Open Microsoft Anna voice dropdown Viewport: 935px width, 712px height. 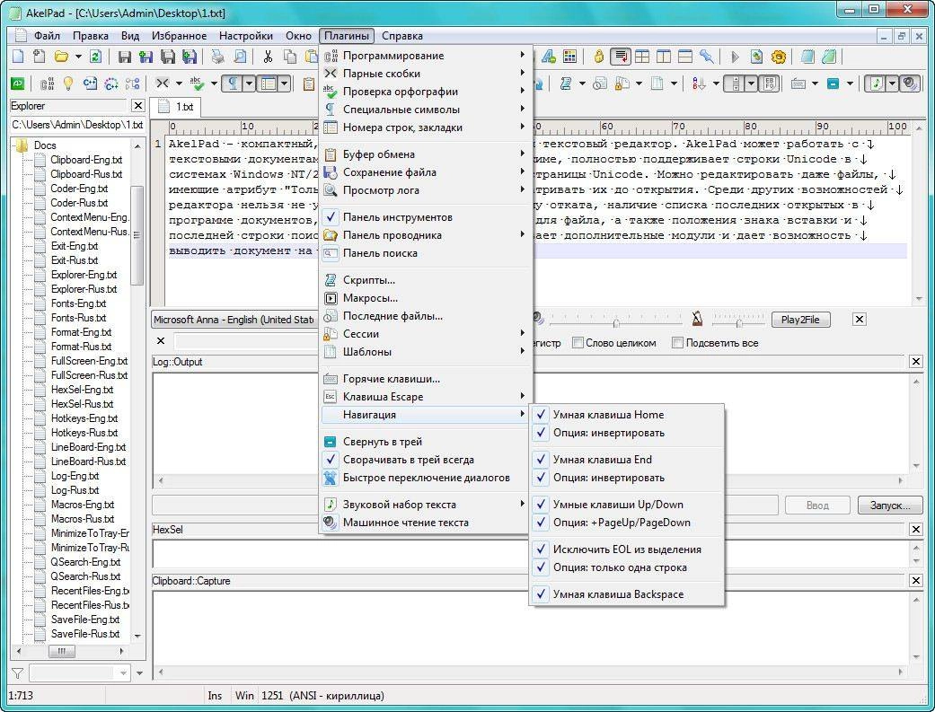pyautogui.click(x=234, y=320)
